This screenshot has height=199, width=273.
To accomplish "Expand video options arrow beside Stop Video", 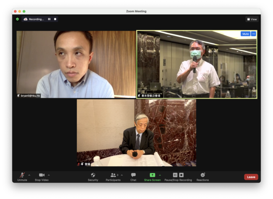I will (49, 175).
